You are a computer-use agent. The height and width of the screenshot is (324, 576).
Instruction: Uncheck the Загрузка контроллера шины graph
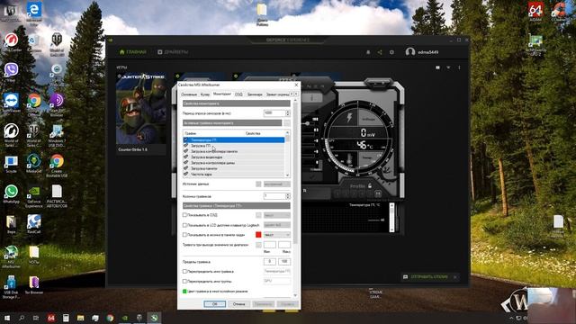pyautogui.click(x=186, y=163)
